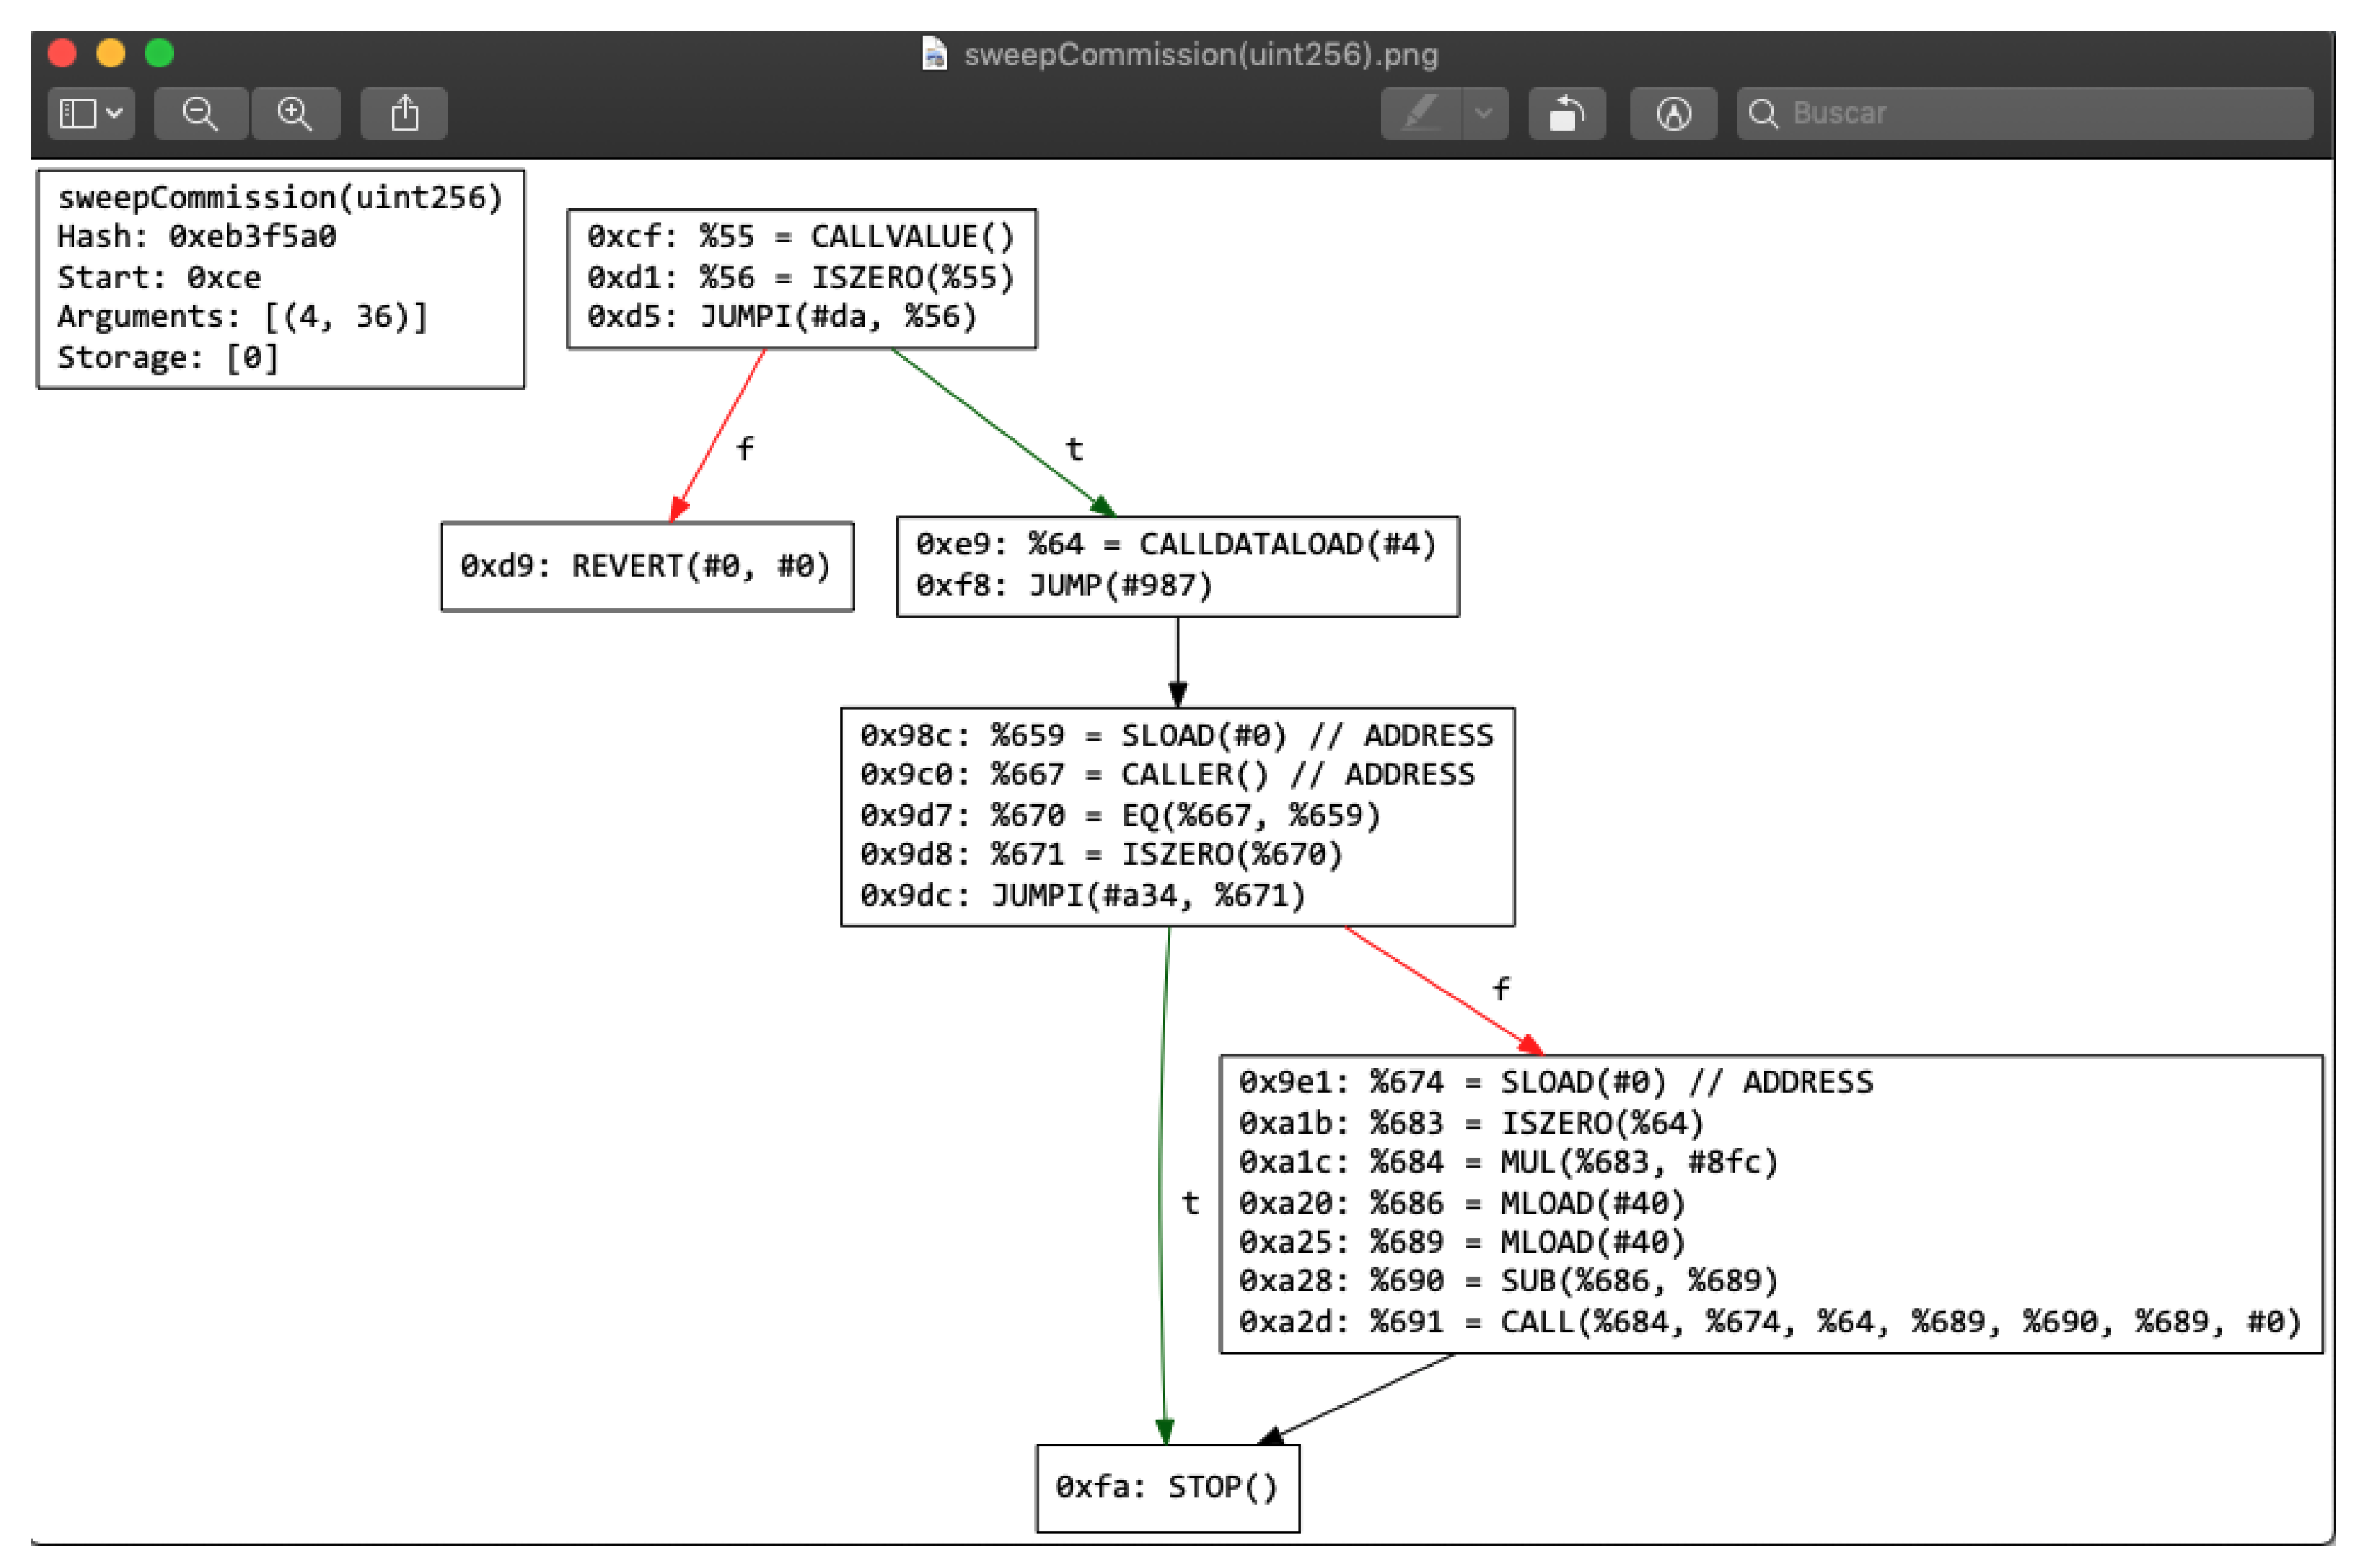The height and width of the screenshot is (1568, 2367).
Task: Click the sweepCommission(uint256).png window title
Action: [1200, 54]
